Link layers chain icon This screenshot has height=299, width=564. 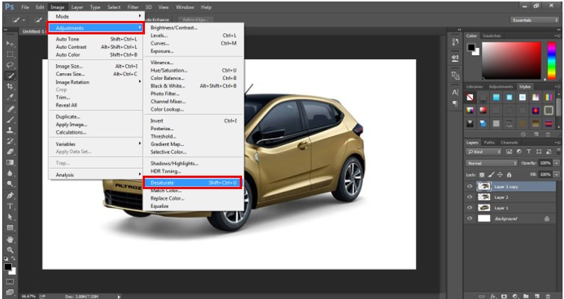(482, 296)
